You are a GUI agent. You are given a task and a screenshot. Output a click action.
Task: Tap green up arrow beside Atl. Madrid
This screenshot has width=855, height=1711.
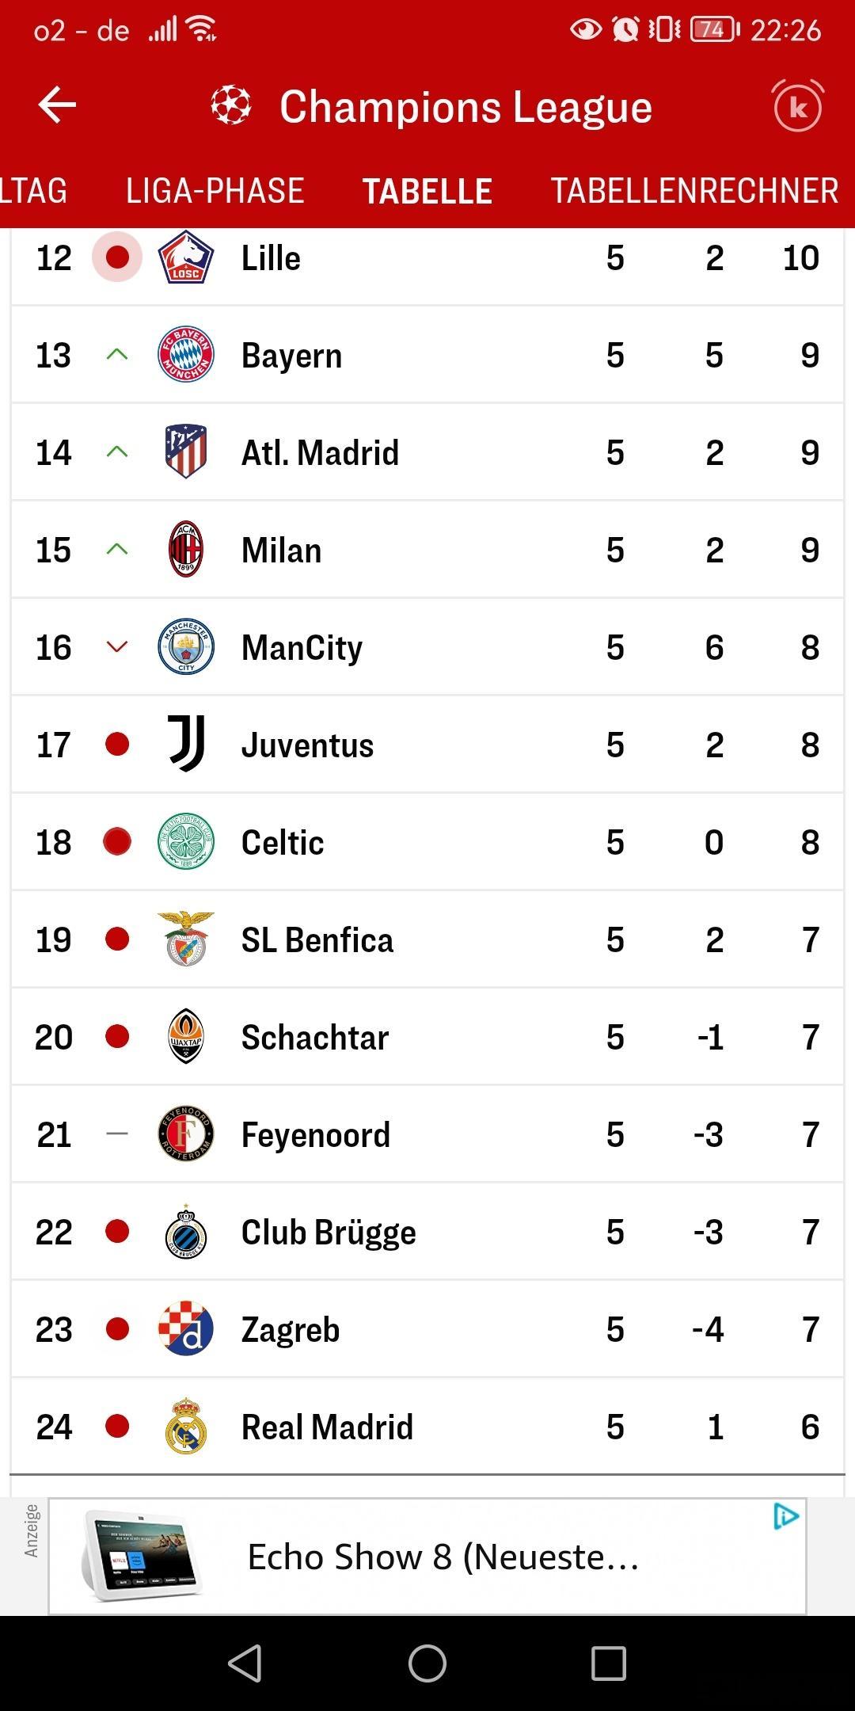117,452
